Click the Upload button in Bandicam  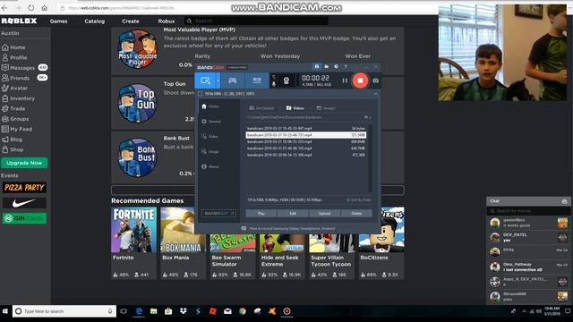324,213
